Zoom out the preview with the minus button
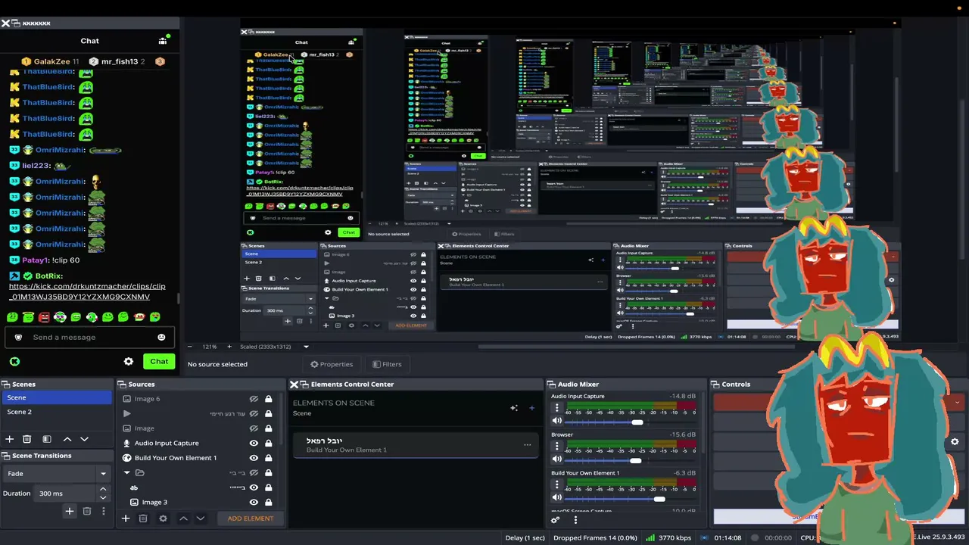 [190, 347]
